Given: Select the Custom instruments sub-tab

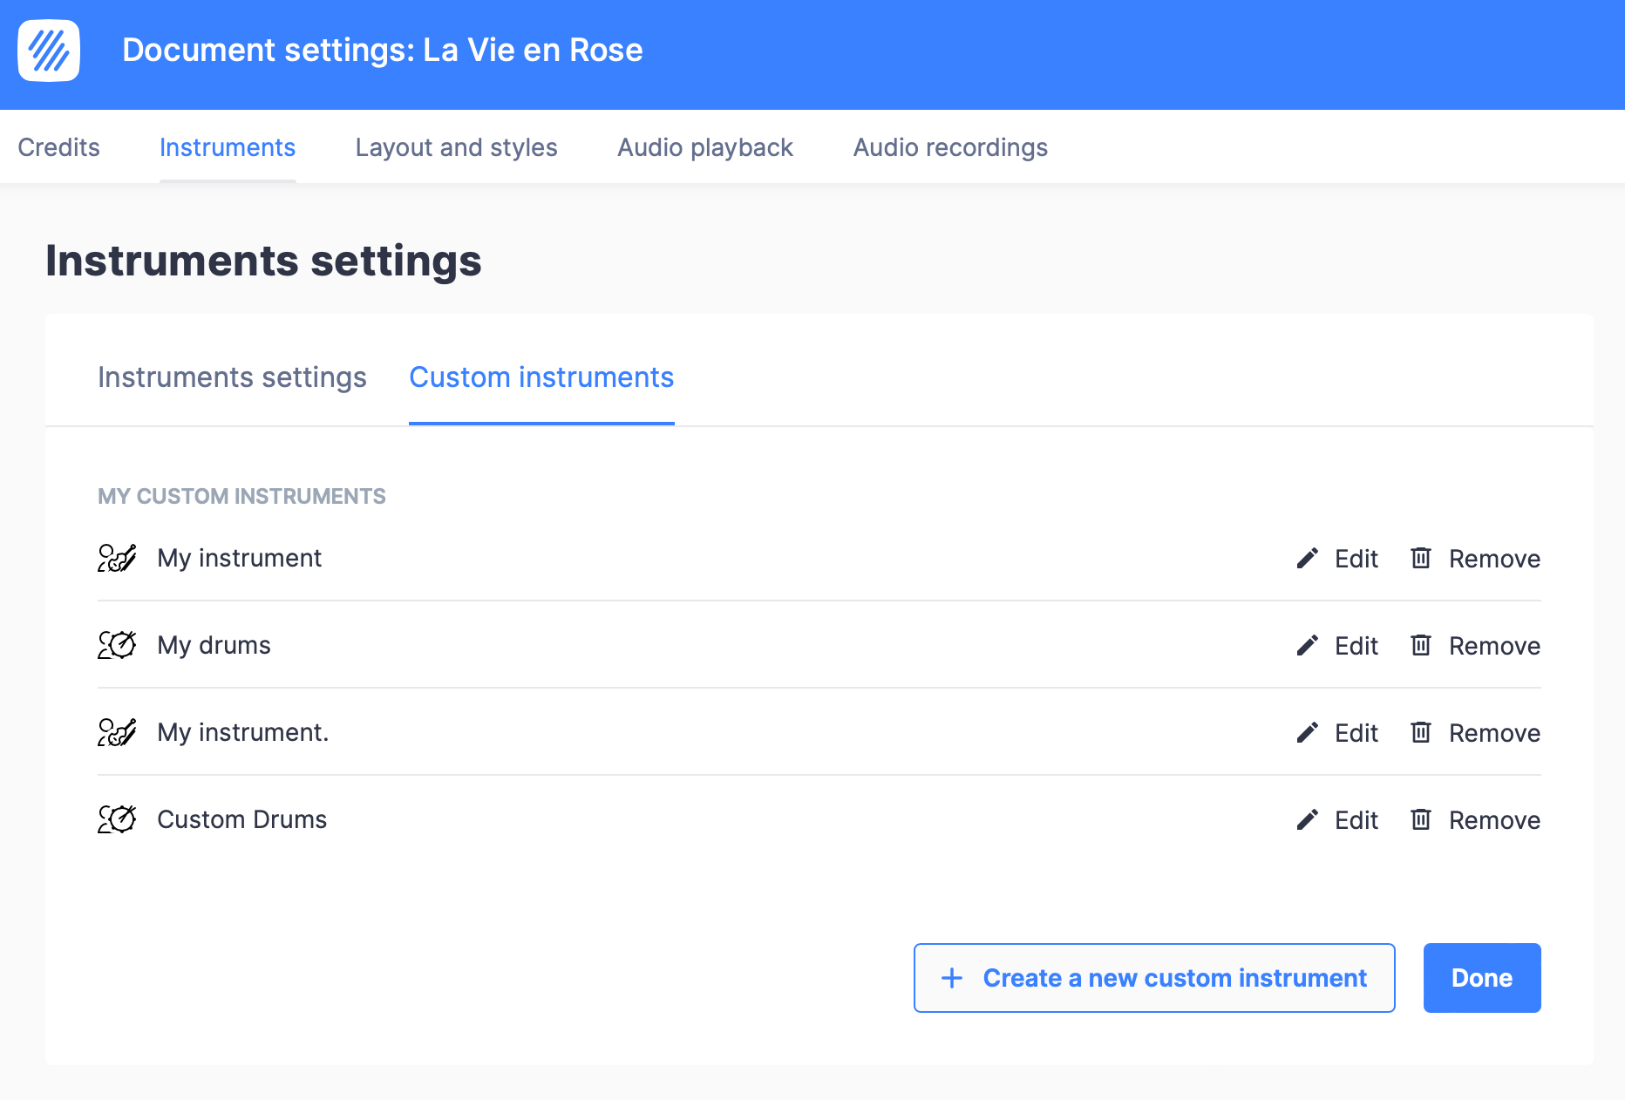Looking at the screenshot, I should point(541,377).
